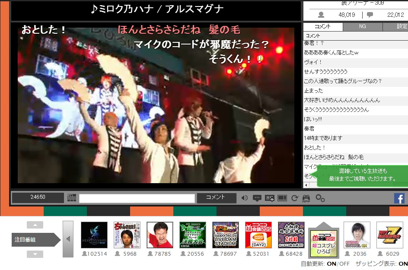
Task: Click the 2:46:50 elapsed time display
Action: pos(38,197)
